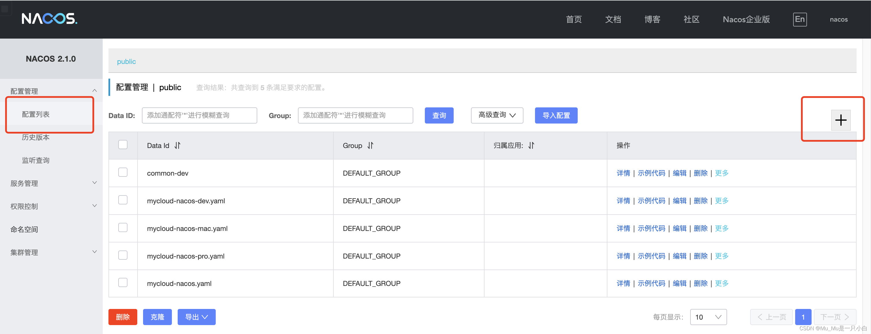The image size is (871, 334).
Task: Open 详情 for mycloud-nacos-dev.yaml
Action: coord(623,201)
